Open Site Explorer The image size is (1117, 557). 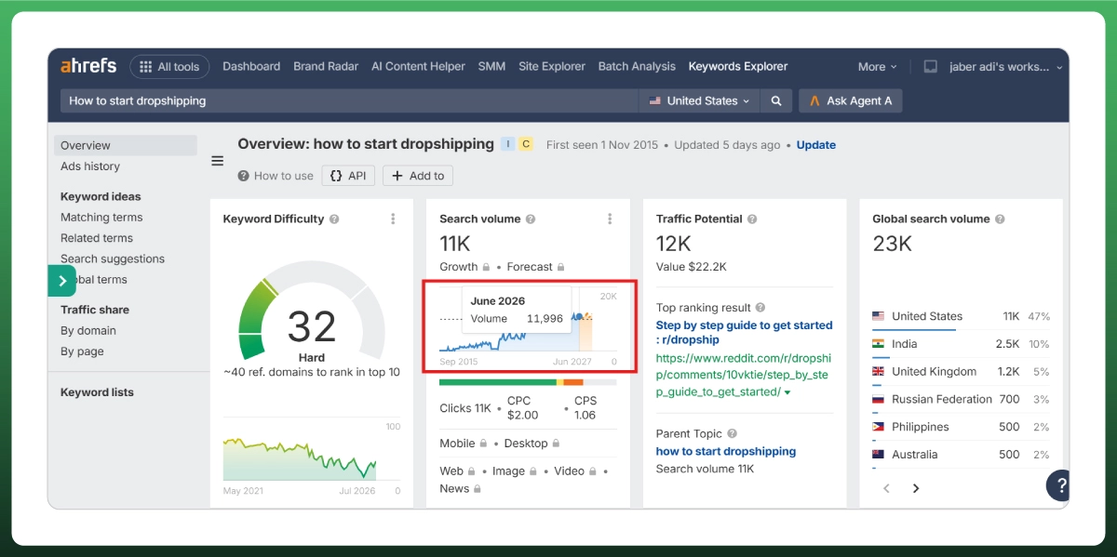pos(552,67)
